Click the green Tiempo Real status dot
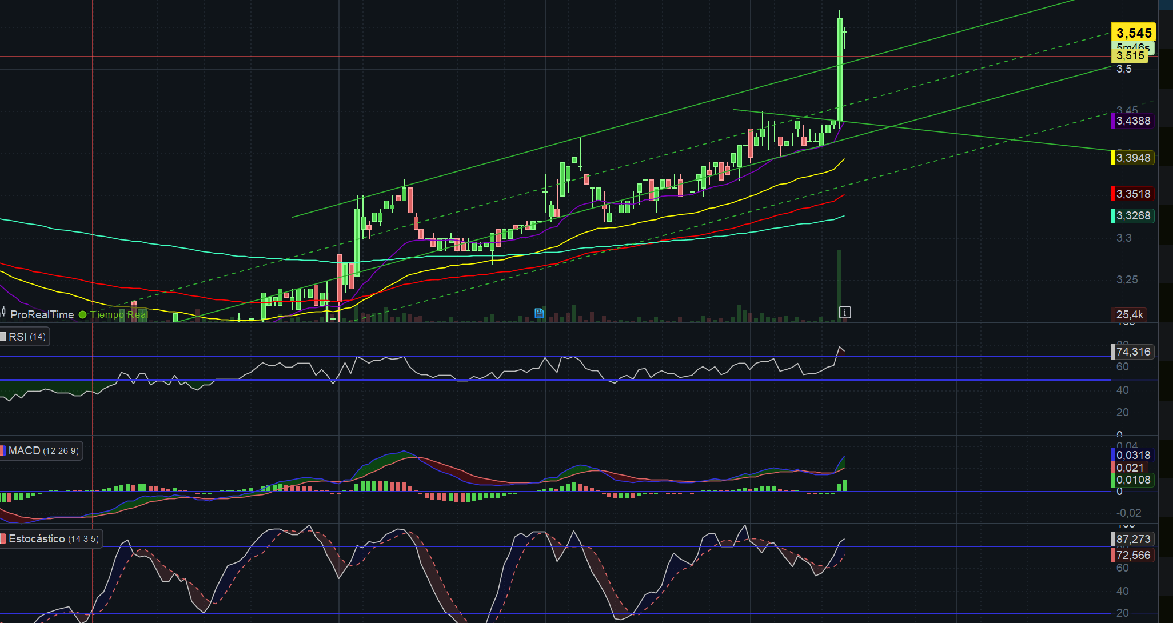This screenshot has height=623, width=1173. coord(83,314)
